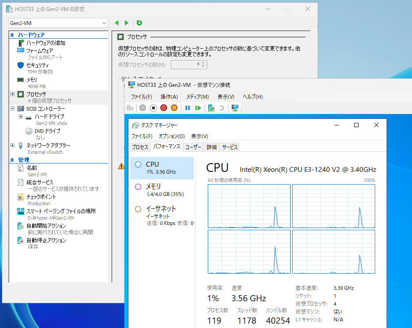Screen dimensions: 412x328
Task: Pause the virtual machine from the toolbar
Action: click(x=188, y=108)
